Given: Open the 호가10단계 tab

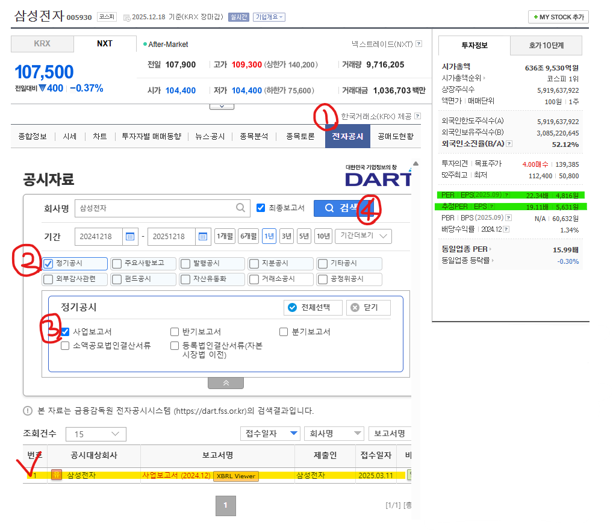Looking at the screenshot, I should [546, 45].
